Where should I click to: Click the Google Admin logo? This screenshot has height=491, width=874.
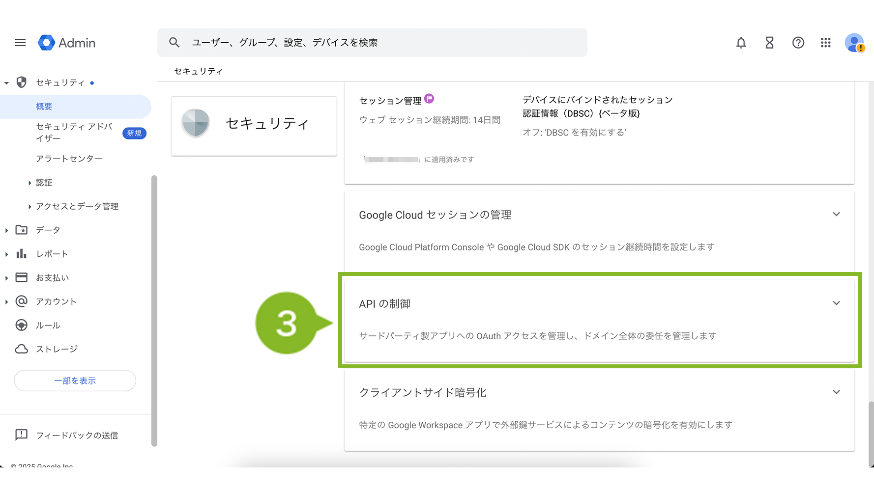point(67,43)
